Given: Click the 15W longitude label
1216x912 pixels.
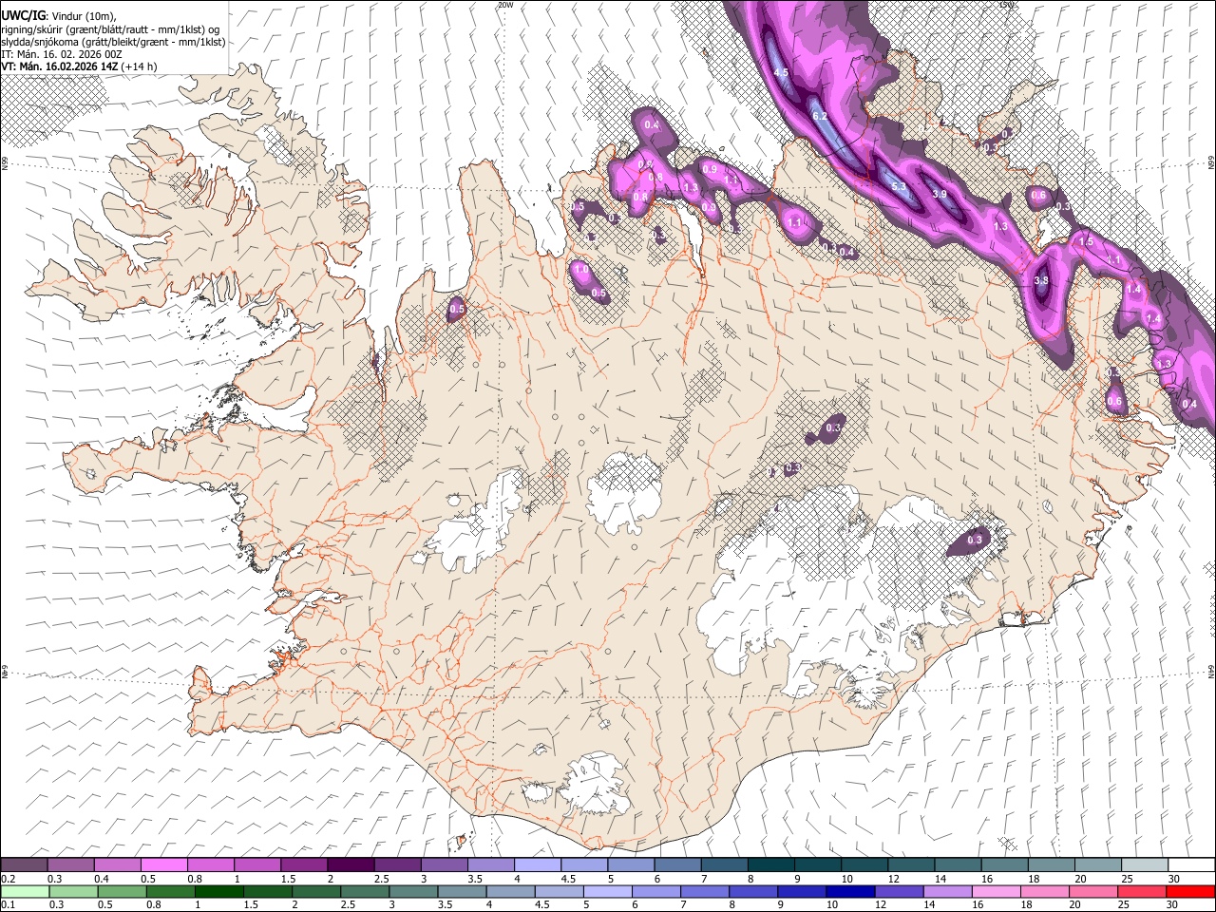Looking at the screenshot, I should (1006, 5).
